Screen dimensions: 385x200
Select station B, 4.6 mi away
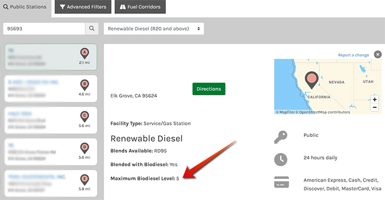51,89
